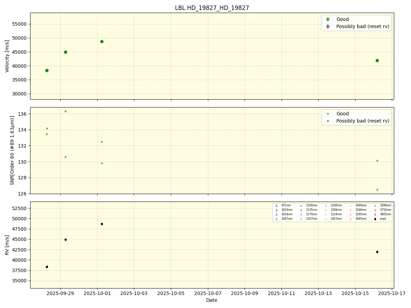This screenshot has height=308, width=411.
Task: Click green Good marker in Velocity legend
Action: 328,19
